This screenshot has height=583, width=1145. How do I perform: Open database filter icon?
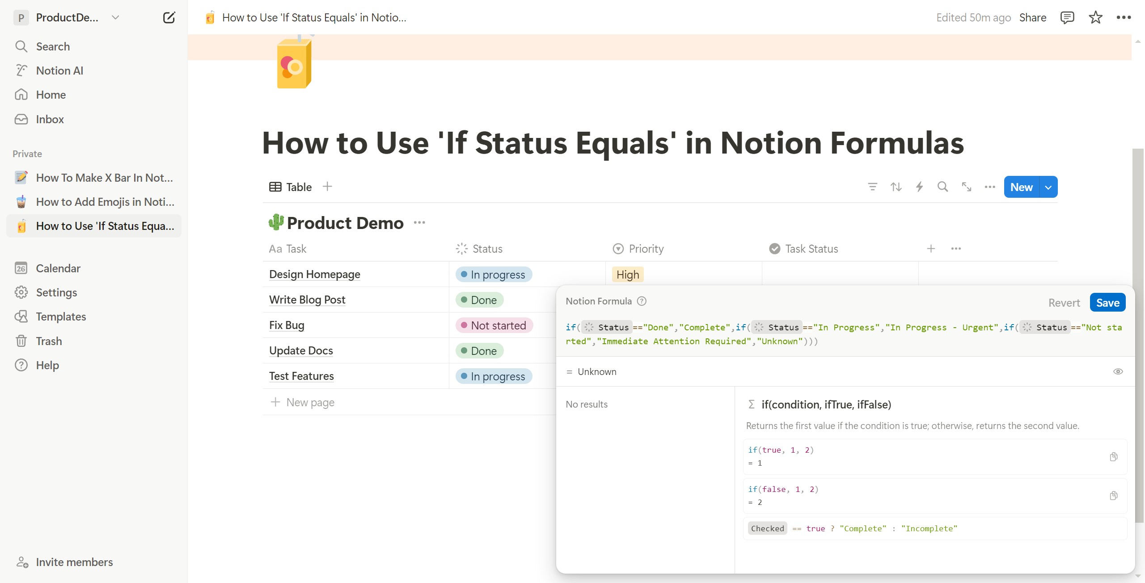[x=872, y=187]
